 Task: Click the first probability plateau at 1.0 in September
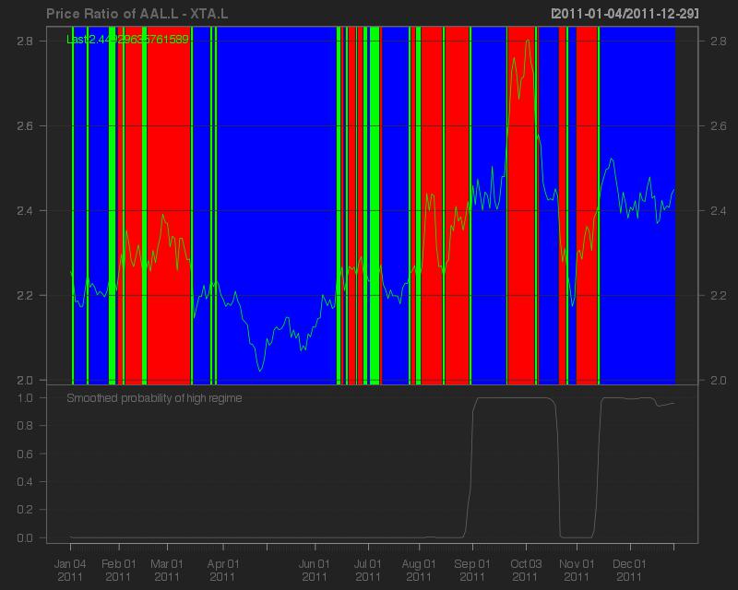(x=513, y=398)
